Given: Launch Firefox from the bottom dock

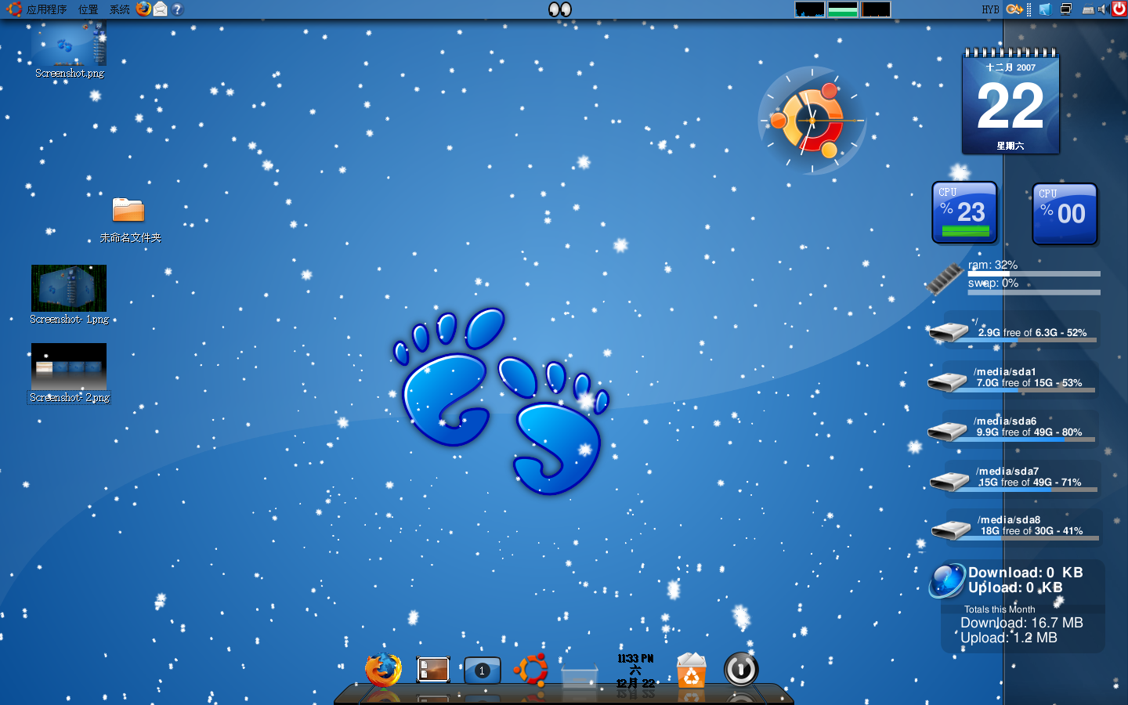Looking at the screenshot, I should 383,670.
